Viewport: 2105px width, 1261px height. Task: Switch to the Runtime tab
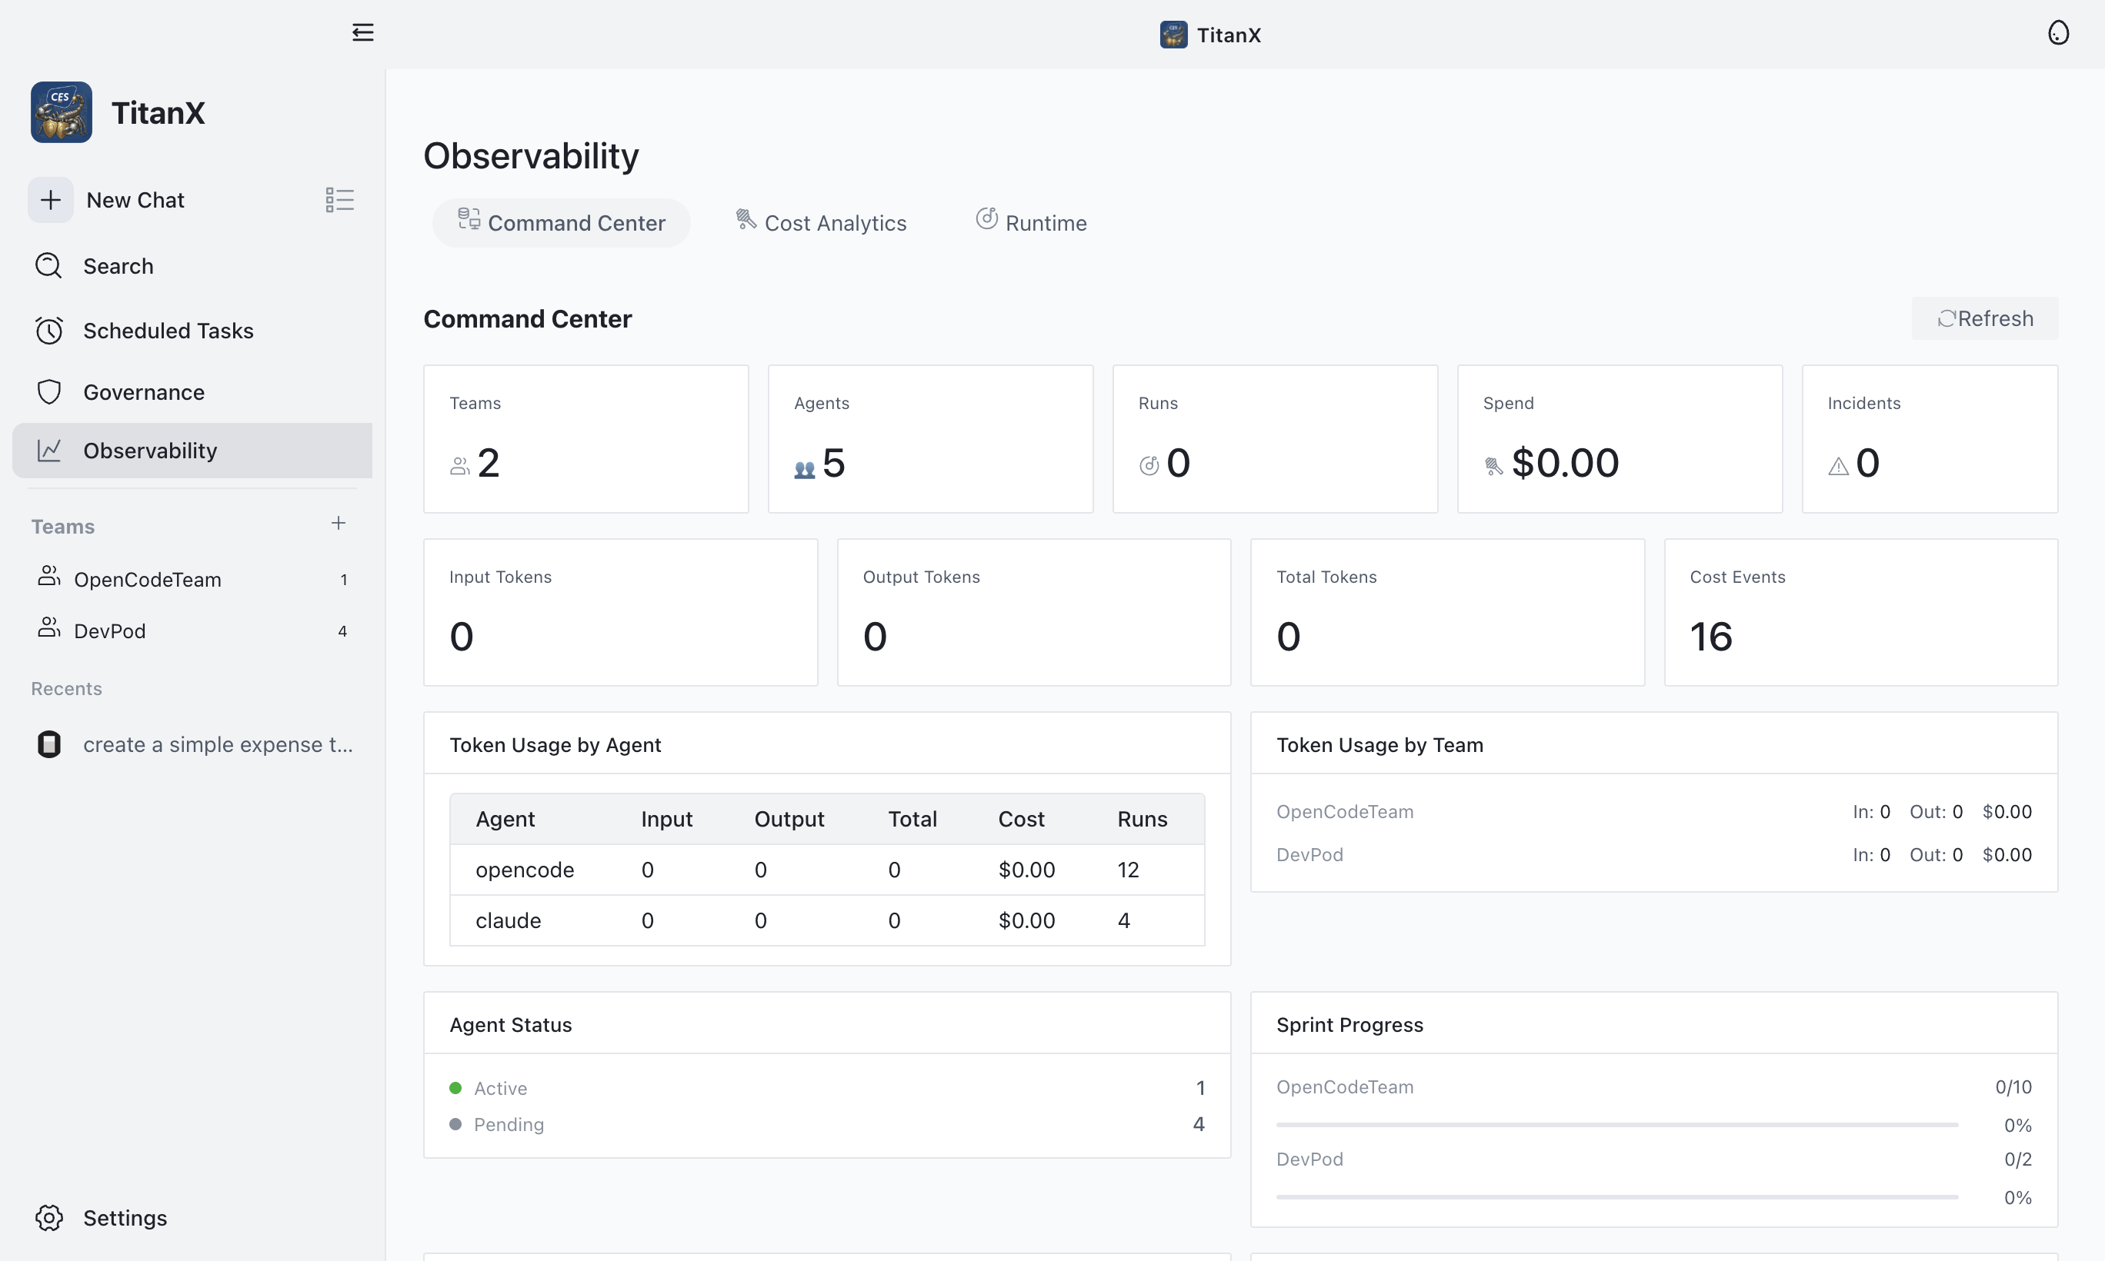[x=1032, y=221]
